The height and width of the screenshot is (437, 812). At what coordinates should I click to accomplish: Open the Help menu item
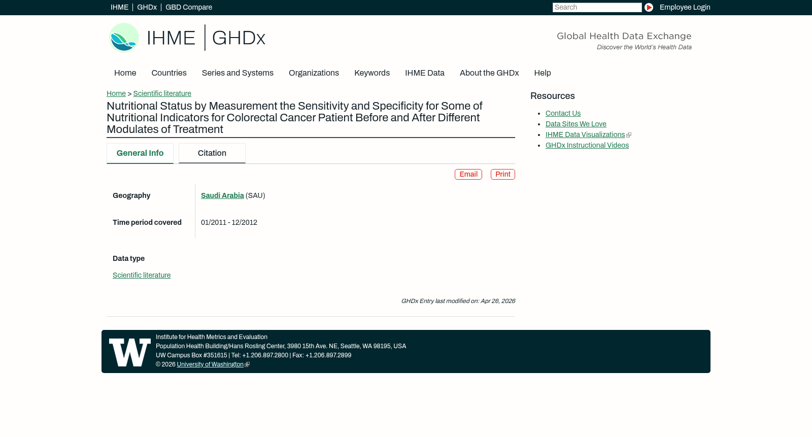pyautogui.click(x=543, y=73)
